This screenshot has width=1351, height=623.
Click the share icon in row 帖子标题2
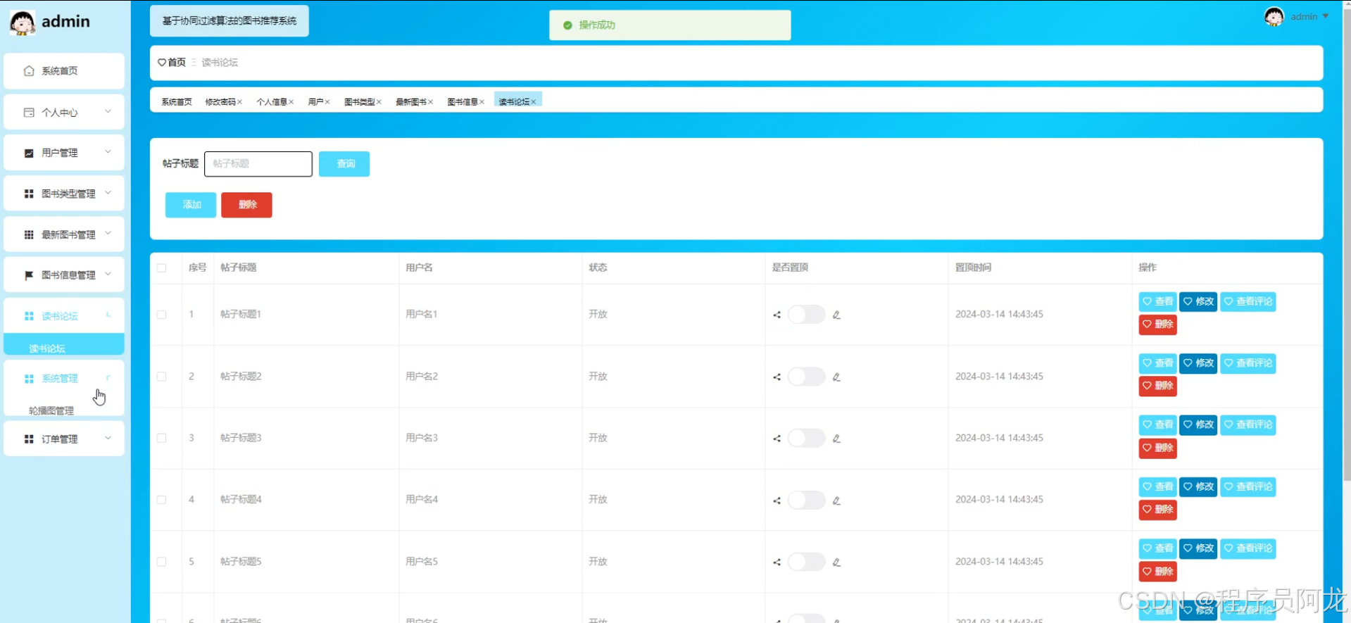coord(777,377)
